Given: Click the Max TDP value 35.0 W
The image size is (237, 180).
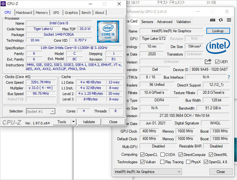Looking at the screenshot, I should coord(85,29).
